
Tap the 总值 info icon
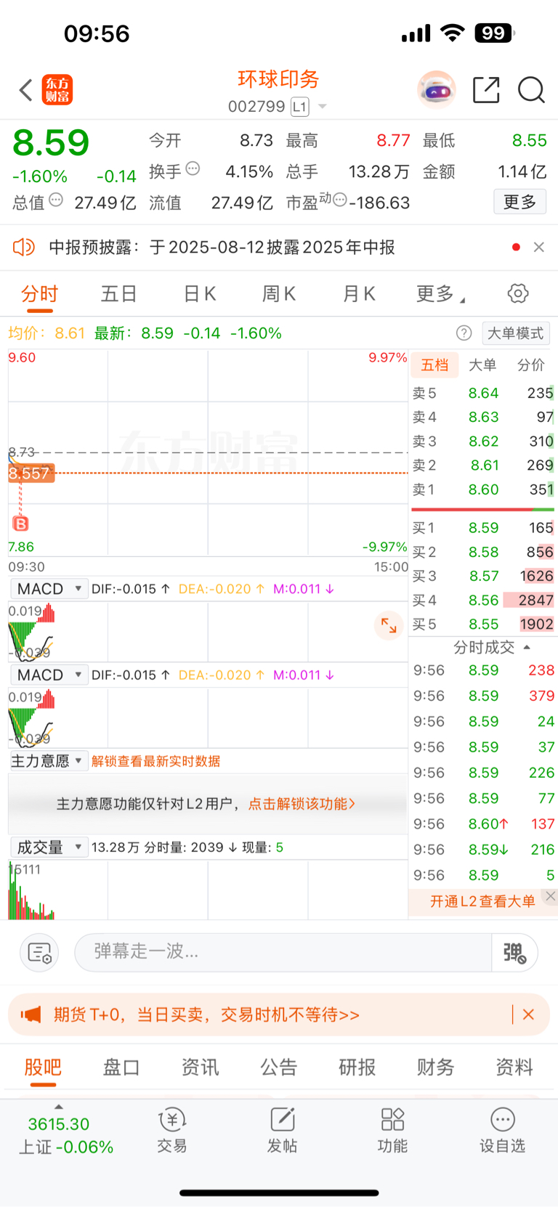(56, 200)
